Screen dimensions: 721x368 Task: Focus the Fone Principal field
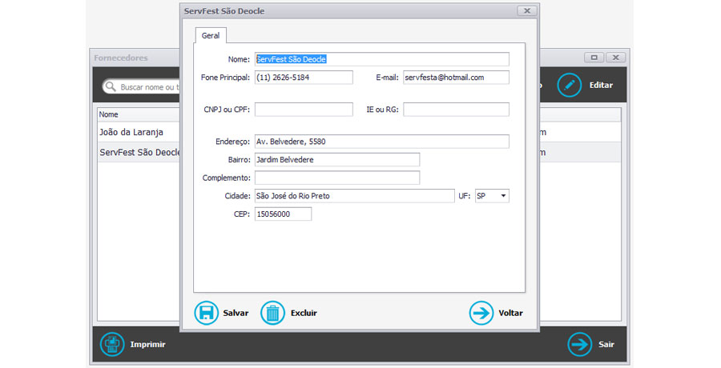point(304,77)
